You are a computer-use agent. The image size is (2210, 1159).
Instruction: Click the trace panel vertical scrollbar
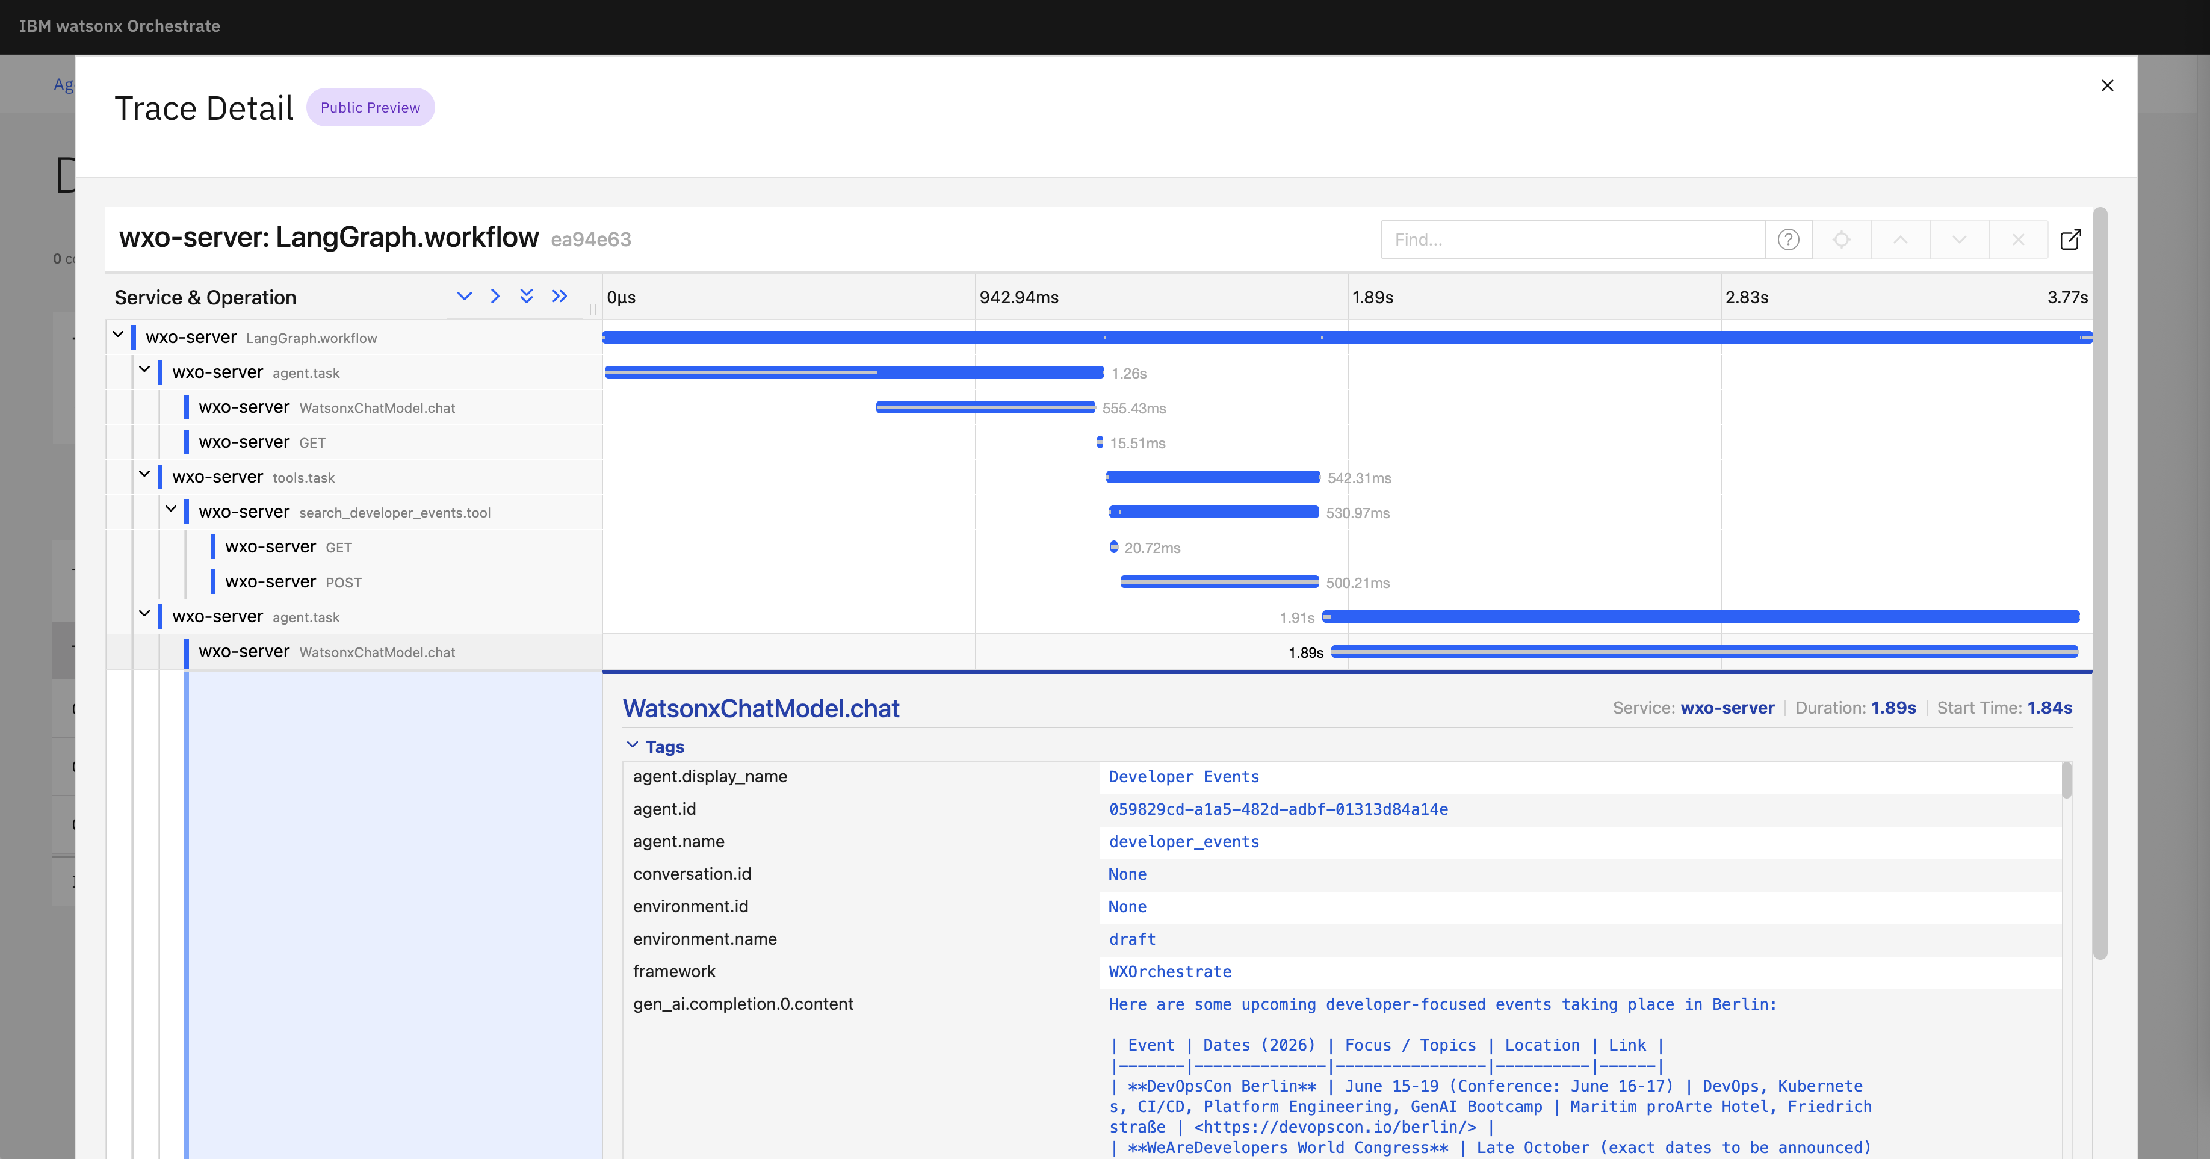click(x=2100, y=583)
